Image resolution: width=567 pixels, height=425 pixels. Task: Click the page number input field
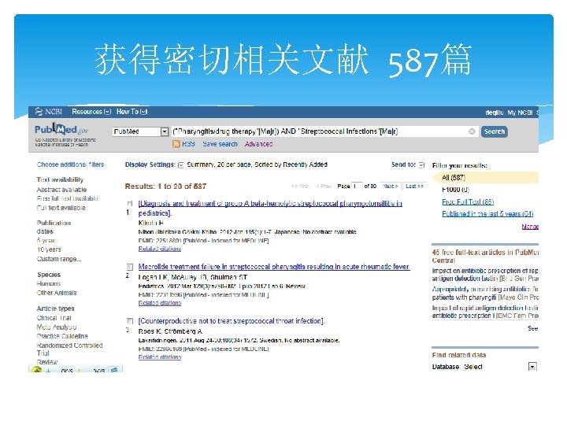357,186
